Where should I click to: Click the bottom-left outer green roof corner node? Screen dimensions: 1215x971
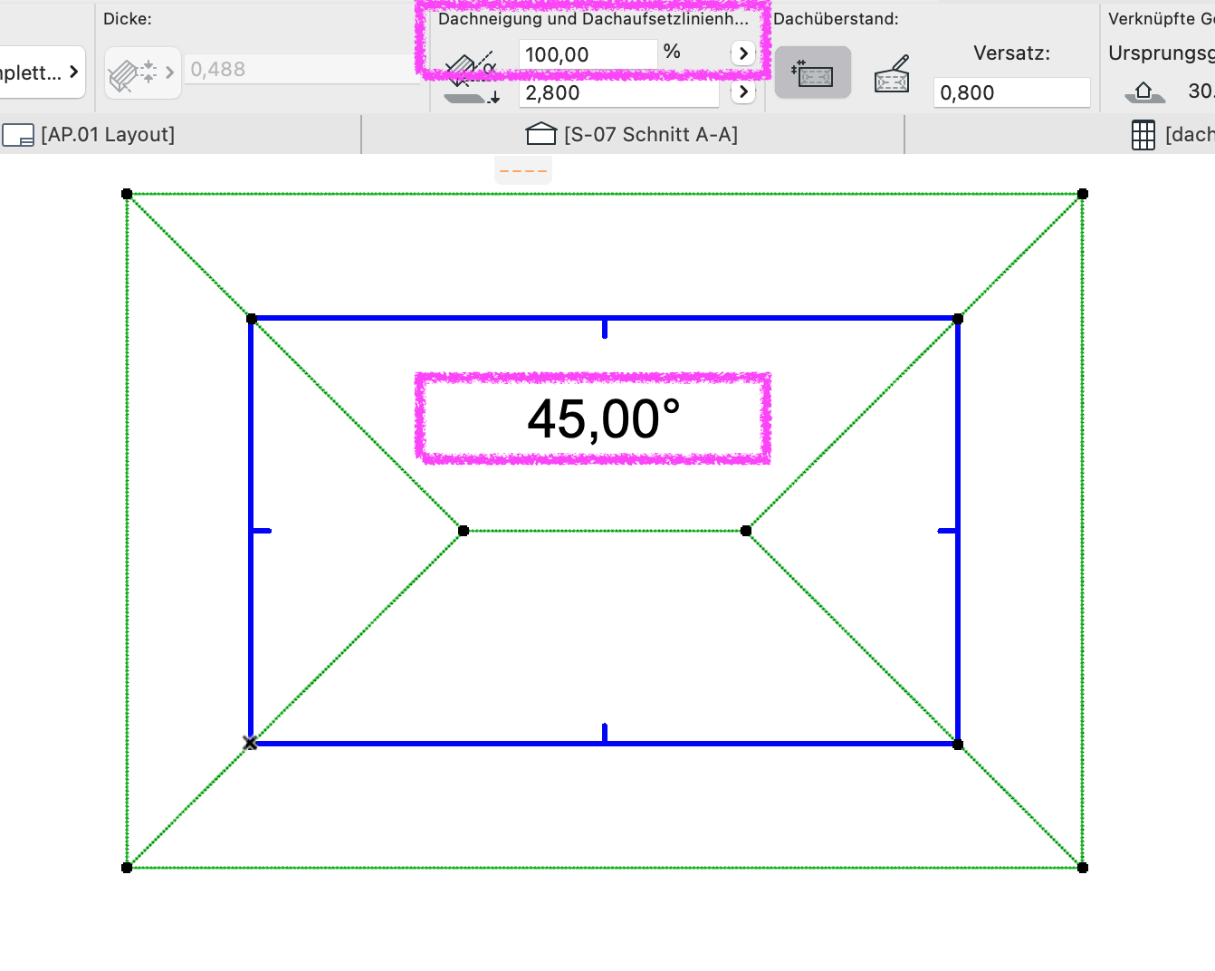[127, 868]
